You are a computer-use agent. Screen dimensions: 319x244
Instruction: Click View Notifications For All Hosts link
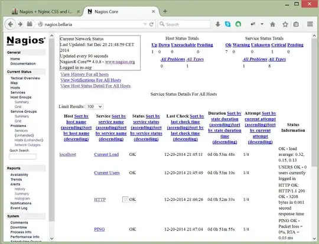[91, 80]
